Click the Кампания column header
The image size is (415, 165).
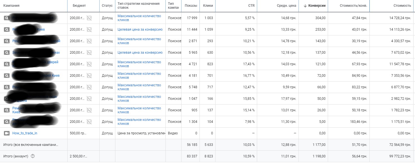point(11,6)
